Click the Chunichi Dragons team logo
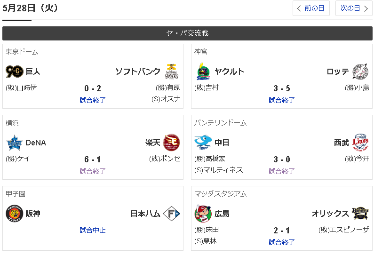 point(203,143)
